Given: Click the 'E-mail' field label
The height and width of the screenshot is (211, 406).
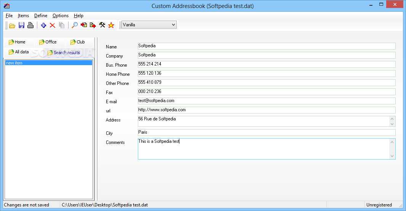Looking at the screenshot, I should pyautogui.click(x=111, y=102).
